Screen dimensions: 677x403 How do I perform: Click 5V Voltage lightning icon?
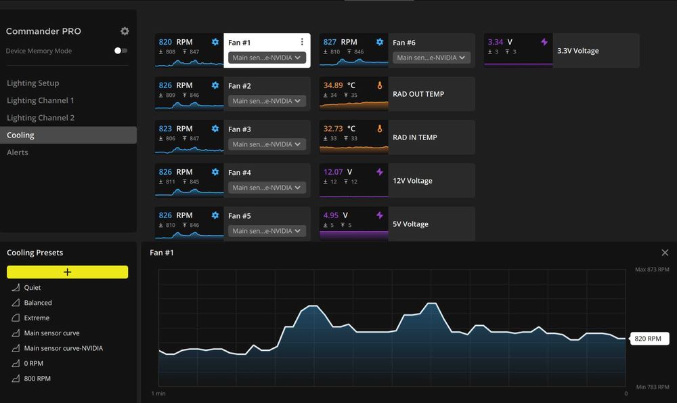pos(380,215)
